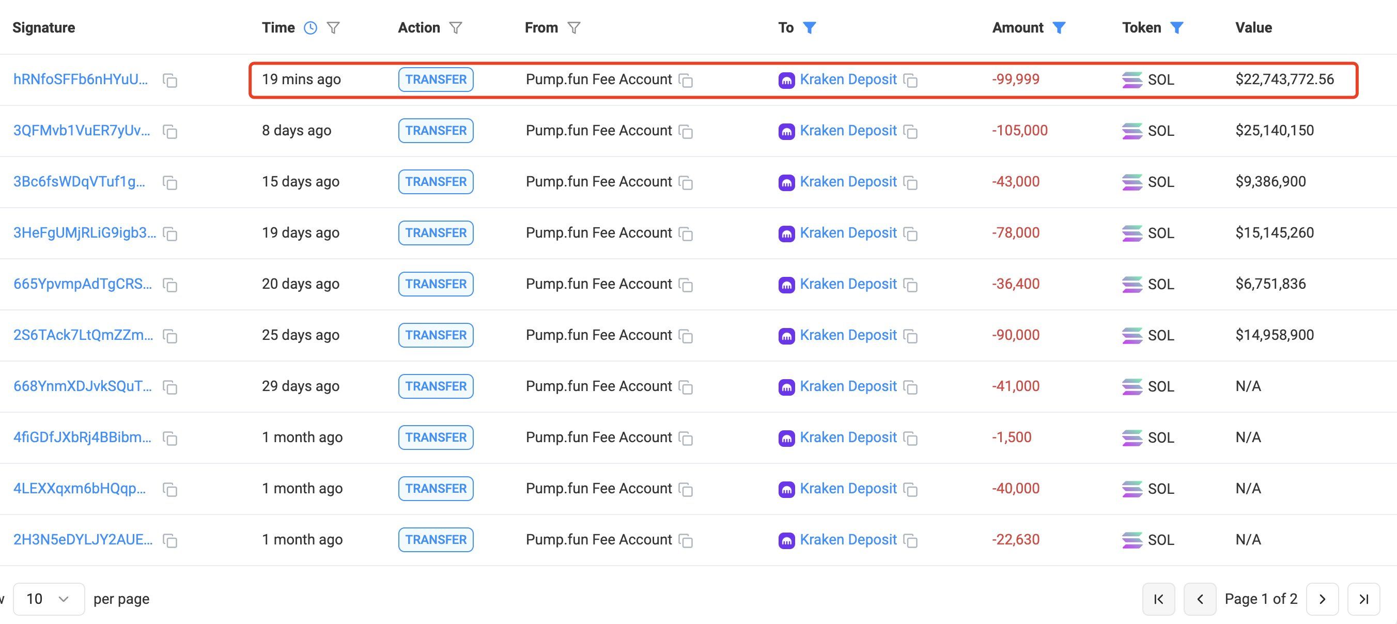Copy the hRNfoSFFb6nHYuU signature
Screen dimensions: 1397x624
(170, 80)
